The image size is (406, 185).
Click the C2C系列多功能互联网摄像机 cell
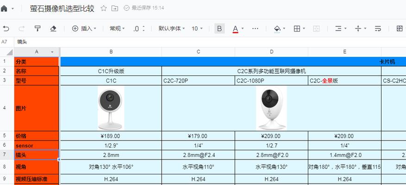(272, 71)
